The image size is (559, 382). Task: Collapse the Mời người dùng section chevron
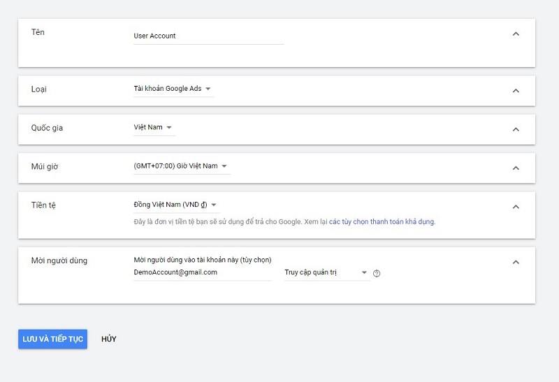pyautogui.click(x=516, y=263)
